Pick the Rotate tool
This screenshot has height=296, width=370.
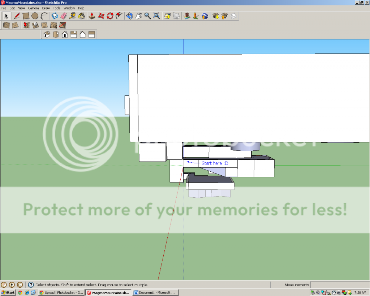[x=110, y=16]
